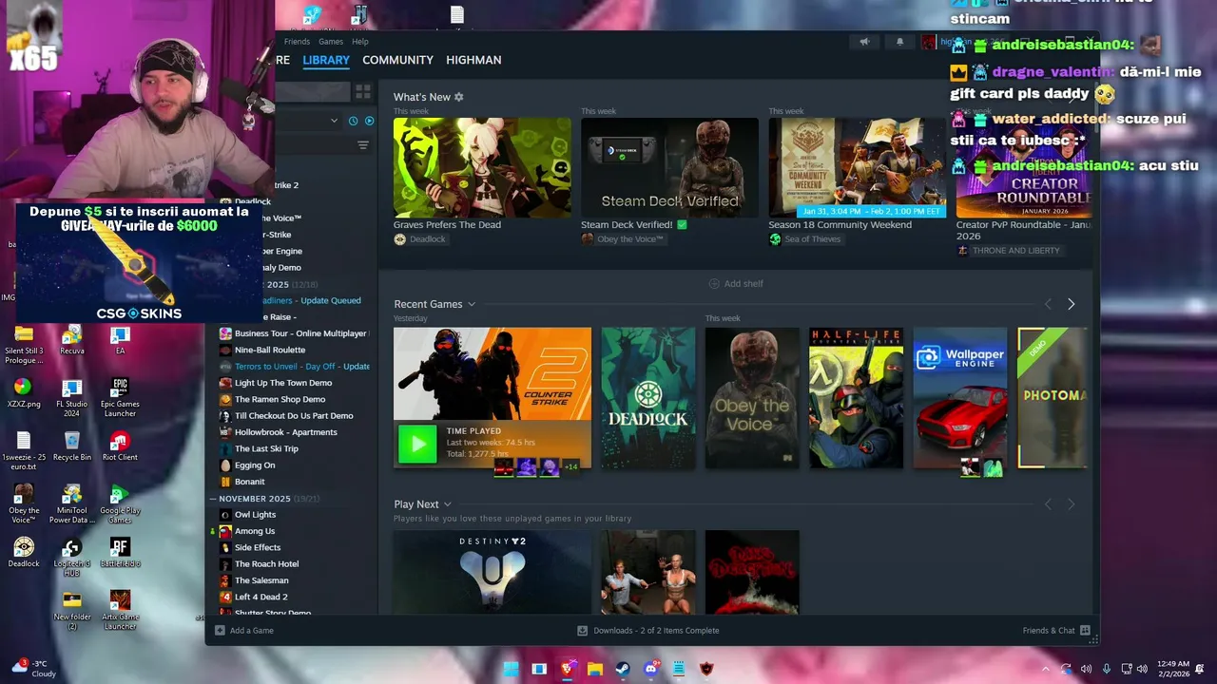The width and height of the screenshot is (1217, 684).
Task: Open Windows Start button on taskbar
Action: (512, 669)
